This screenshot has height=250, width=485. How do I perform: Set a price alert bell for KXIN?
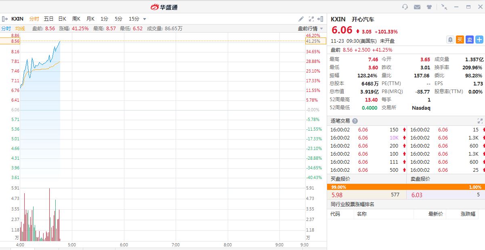pyautogui.click(x=450, y=40)
